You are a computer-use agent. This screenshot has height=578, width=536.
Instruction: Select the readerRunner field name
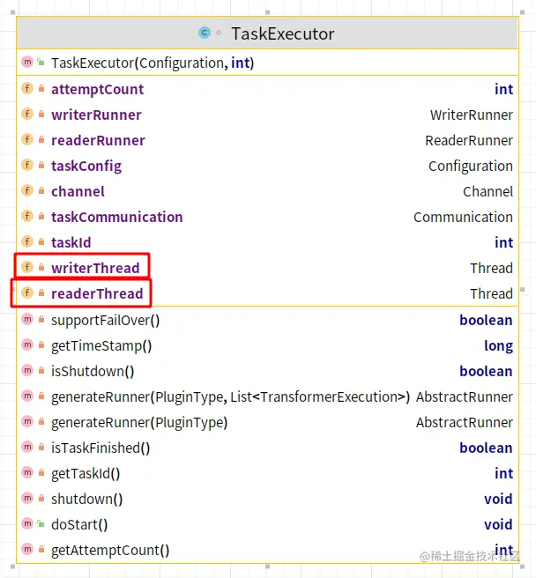(98, 140)
